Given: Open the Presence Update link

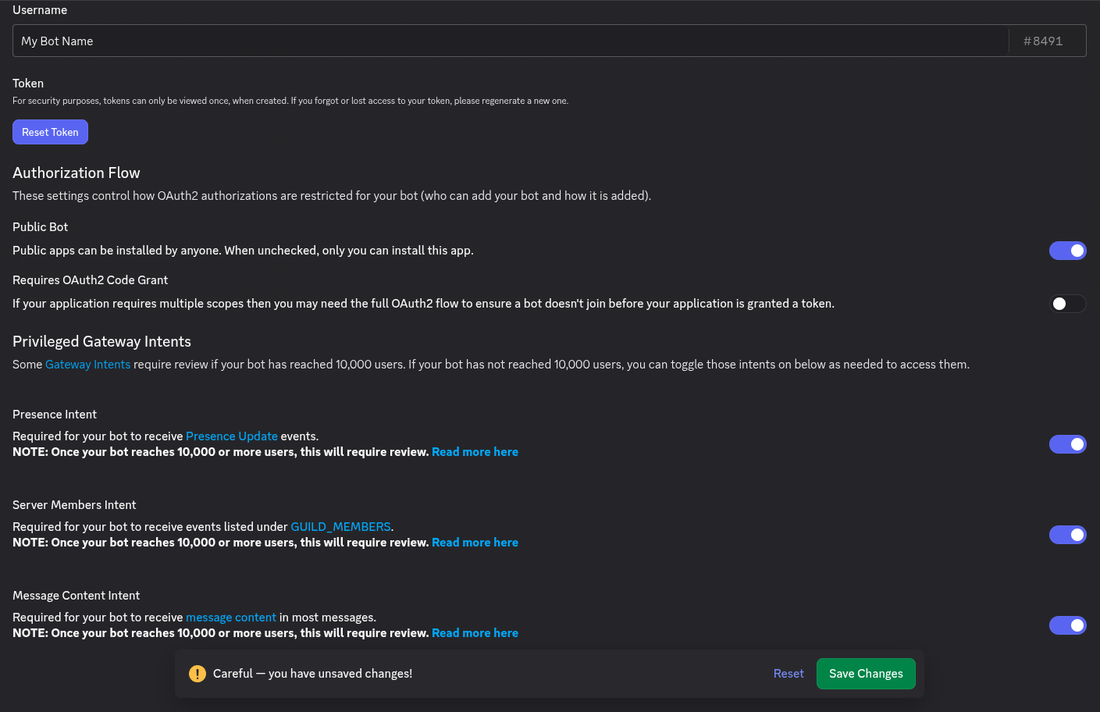Looking at the screenshot, I should 232,436.
